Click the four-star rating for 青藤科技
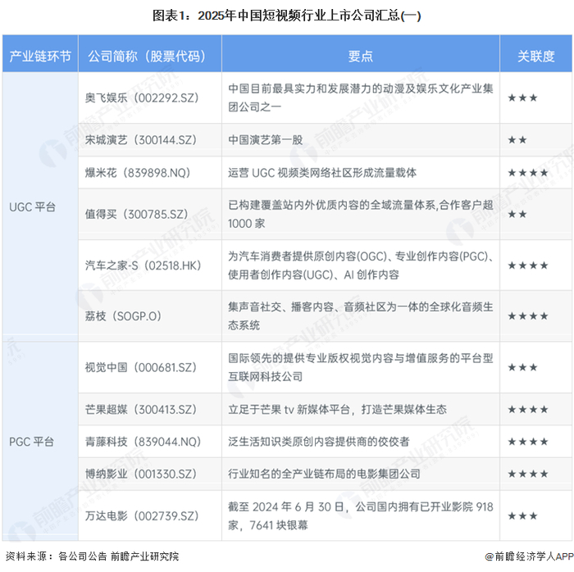Image resolution: width=574 pixels, height=572 pixels. 528,442
